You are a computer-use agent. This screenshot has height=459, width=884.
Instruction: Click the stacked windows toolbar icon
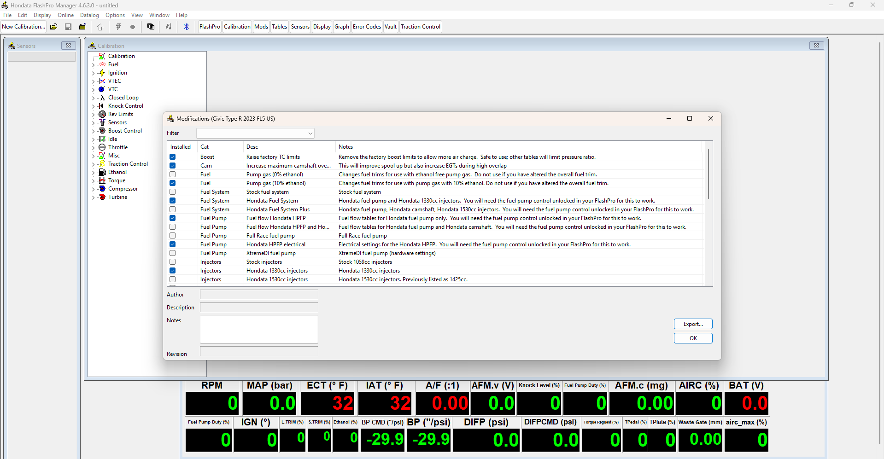(x=151, y=27)
